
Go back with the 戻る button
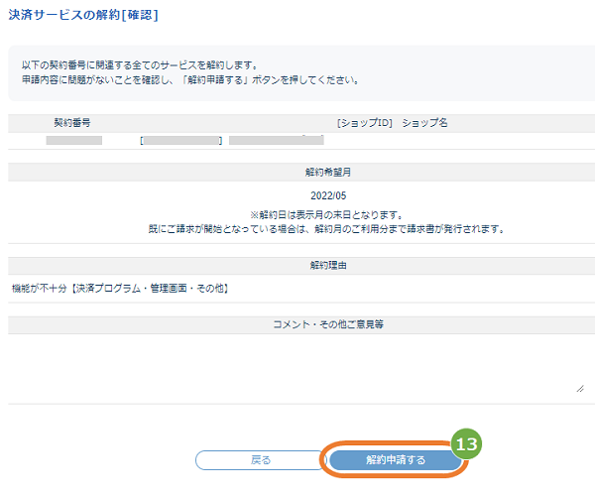tap(261, 460)
